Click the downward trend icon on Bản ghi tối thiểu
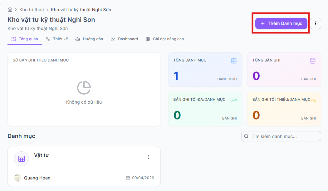328x191 pixels. [313, 100]
